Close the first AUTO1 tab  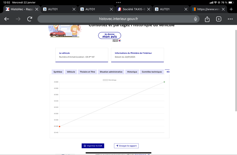coord(74,9)
